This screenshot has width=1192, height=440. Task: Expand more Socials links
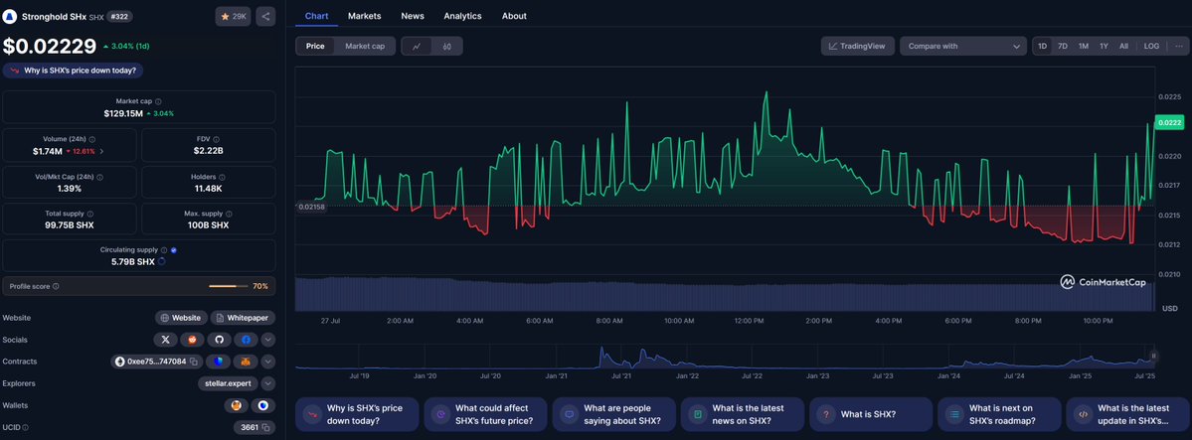(267, 340)
